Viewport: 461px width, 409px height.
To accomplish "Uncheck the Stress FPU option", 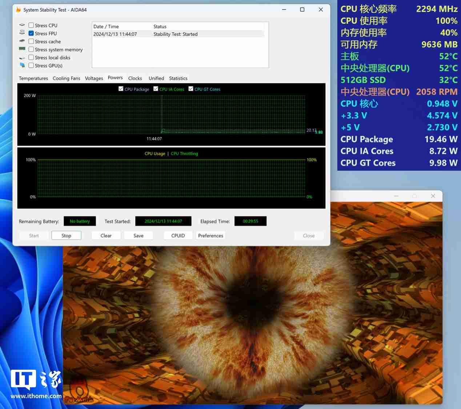I will [x=31, y=33].
